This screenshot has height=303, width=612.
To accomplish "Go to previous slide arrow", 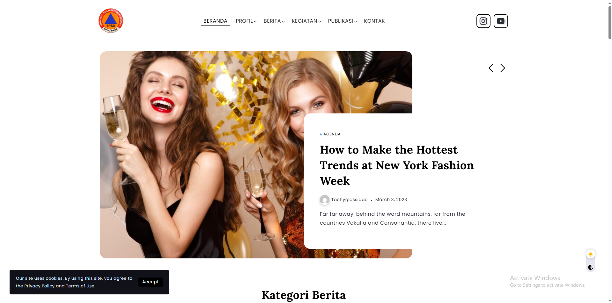I will pyautogui.click(x=491, y=68).
